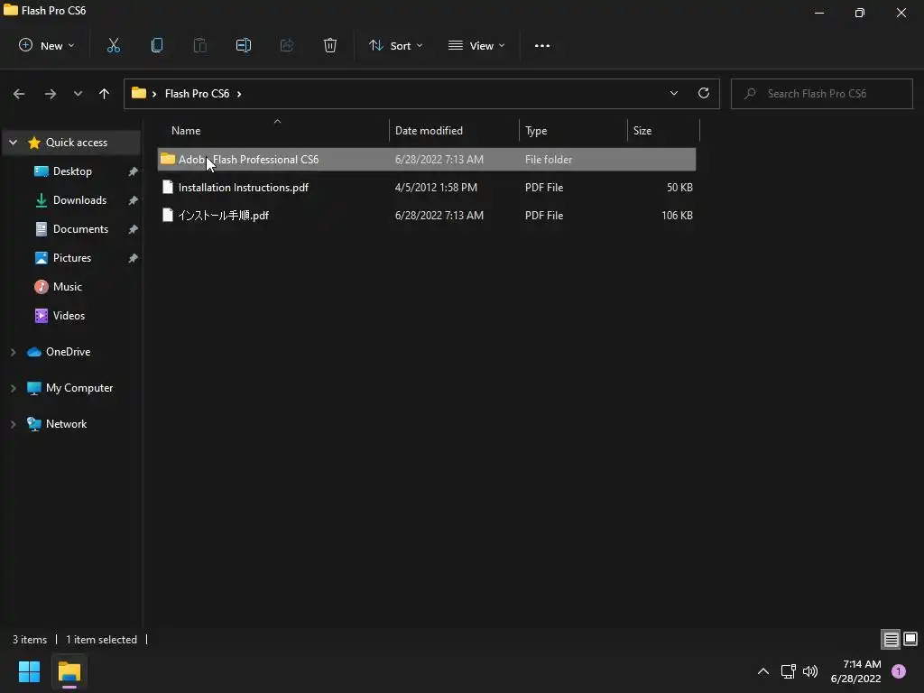Open the See more ellipsis menu
This screenshot has height=693, width=924.
pos(542,45)
